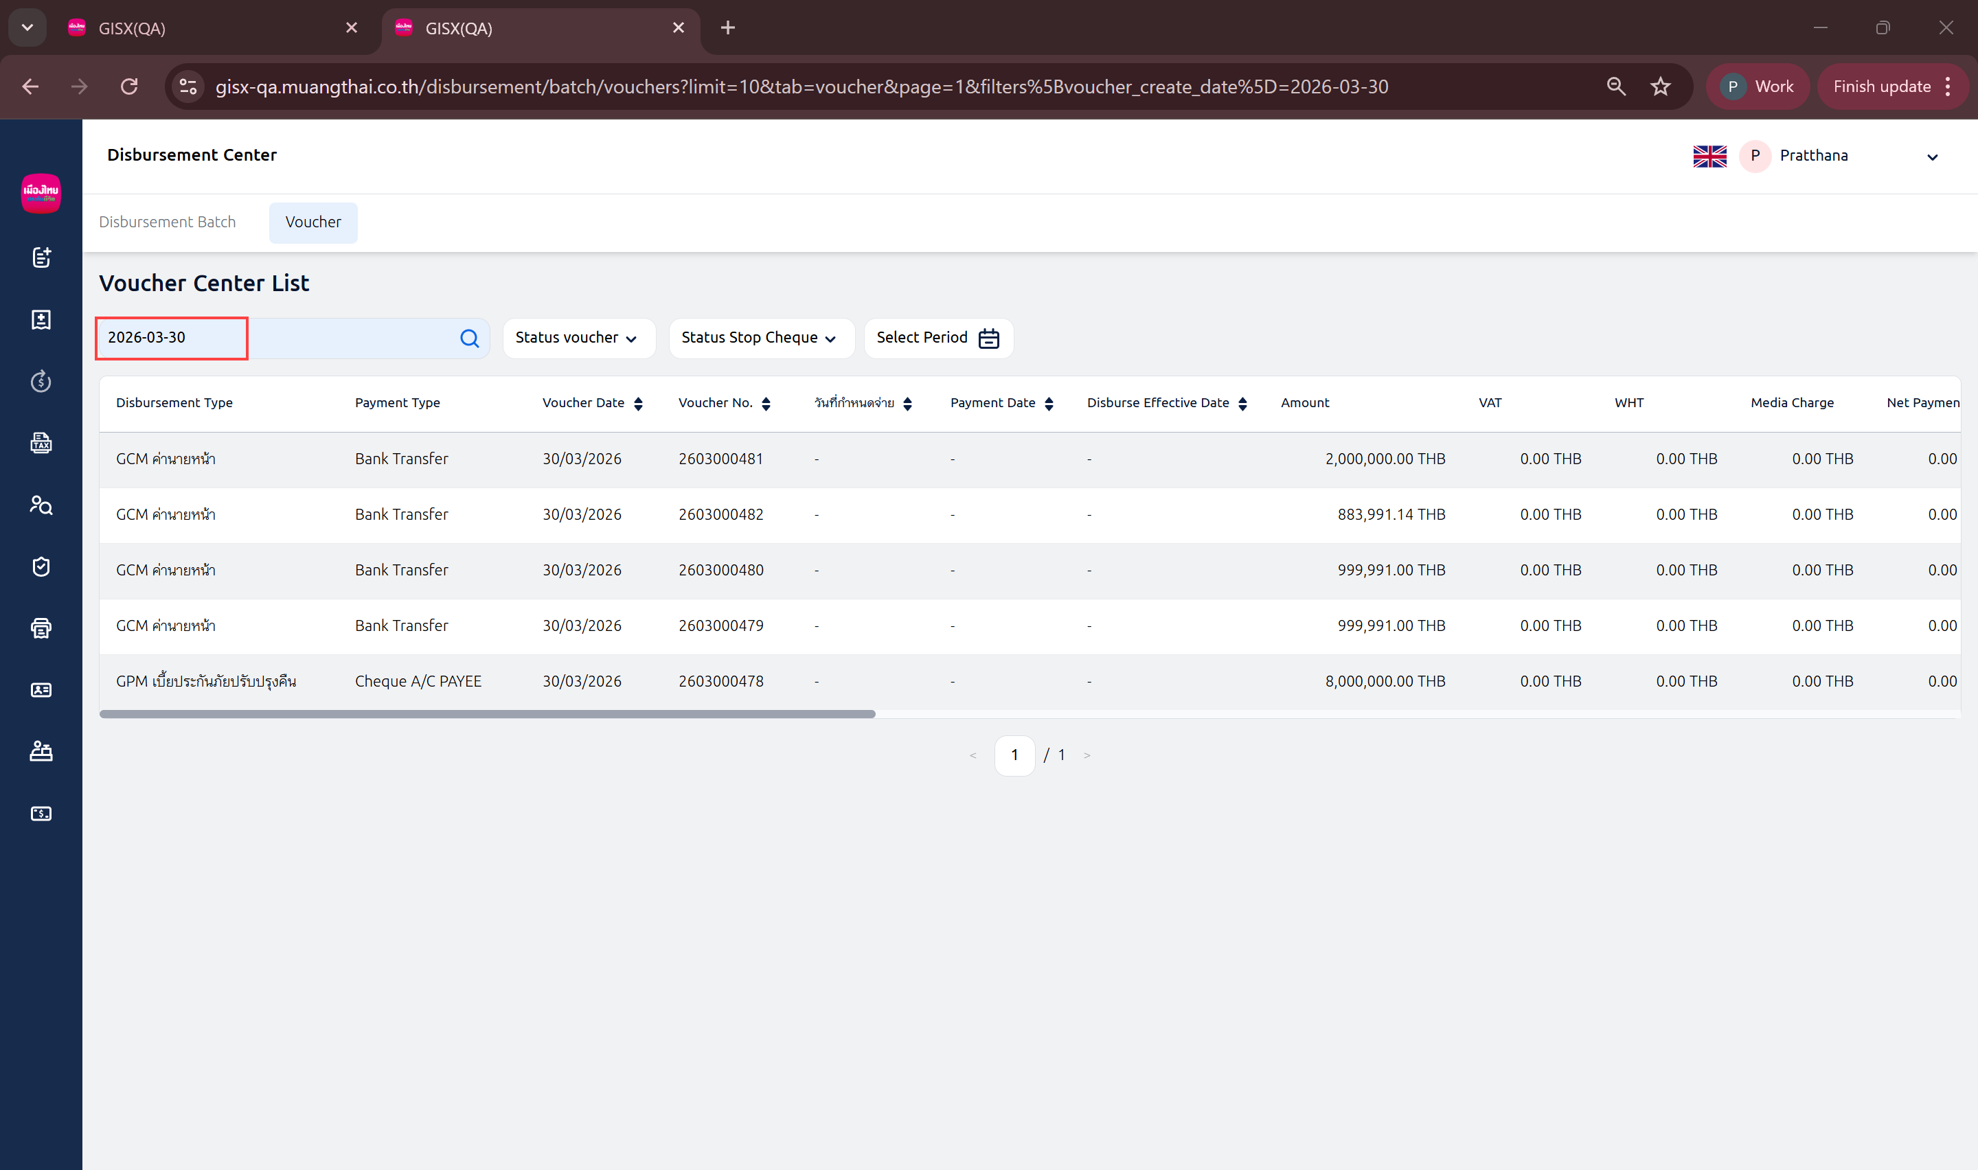The width and height of the screenshot is (1978, 1170).
Task: Click the search magnifier in filter box
Action: pos(469,339)
